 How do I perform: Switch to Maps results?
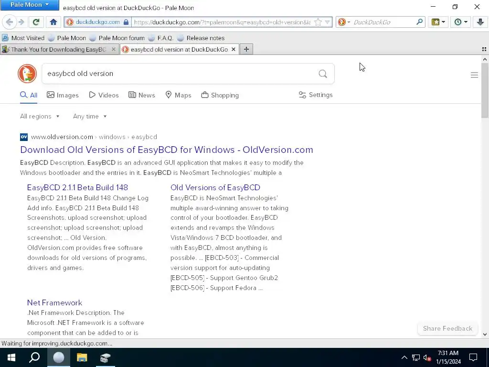tap(179, 95)
